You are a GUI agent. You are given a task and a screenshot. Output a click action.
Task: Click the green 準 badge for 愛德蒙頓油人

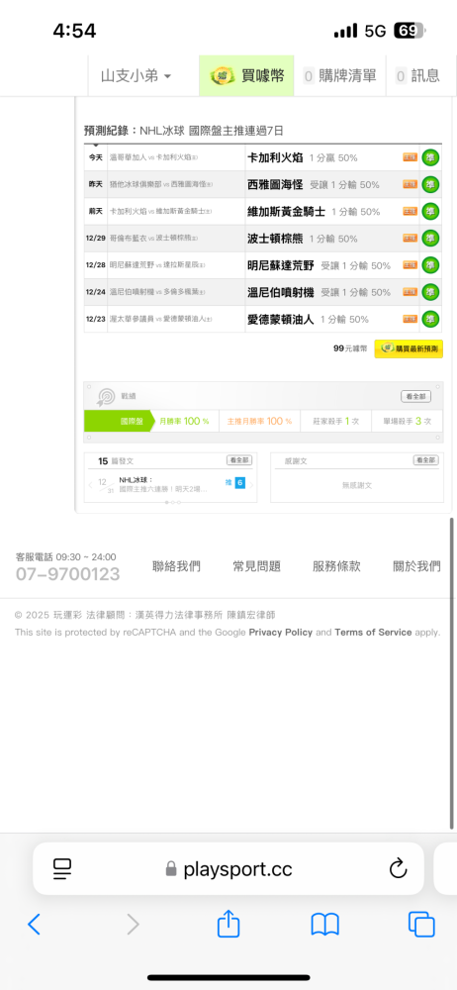pyautogui.click(x=431, y=319)
